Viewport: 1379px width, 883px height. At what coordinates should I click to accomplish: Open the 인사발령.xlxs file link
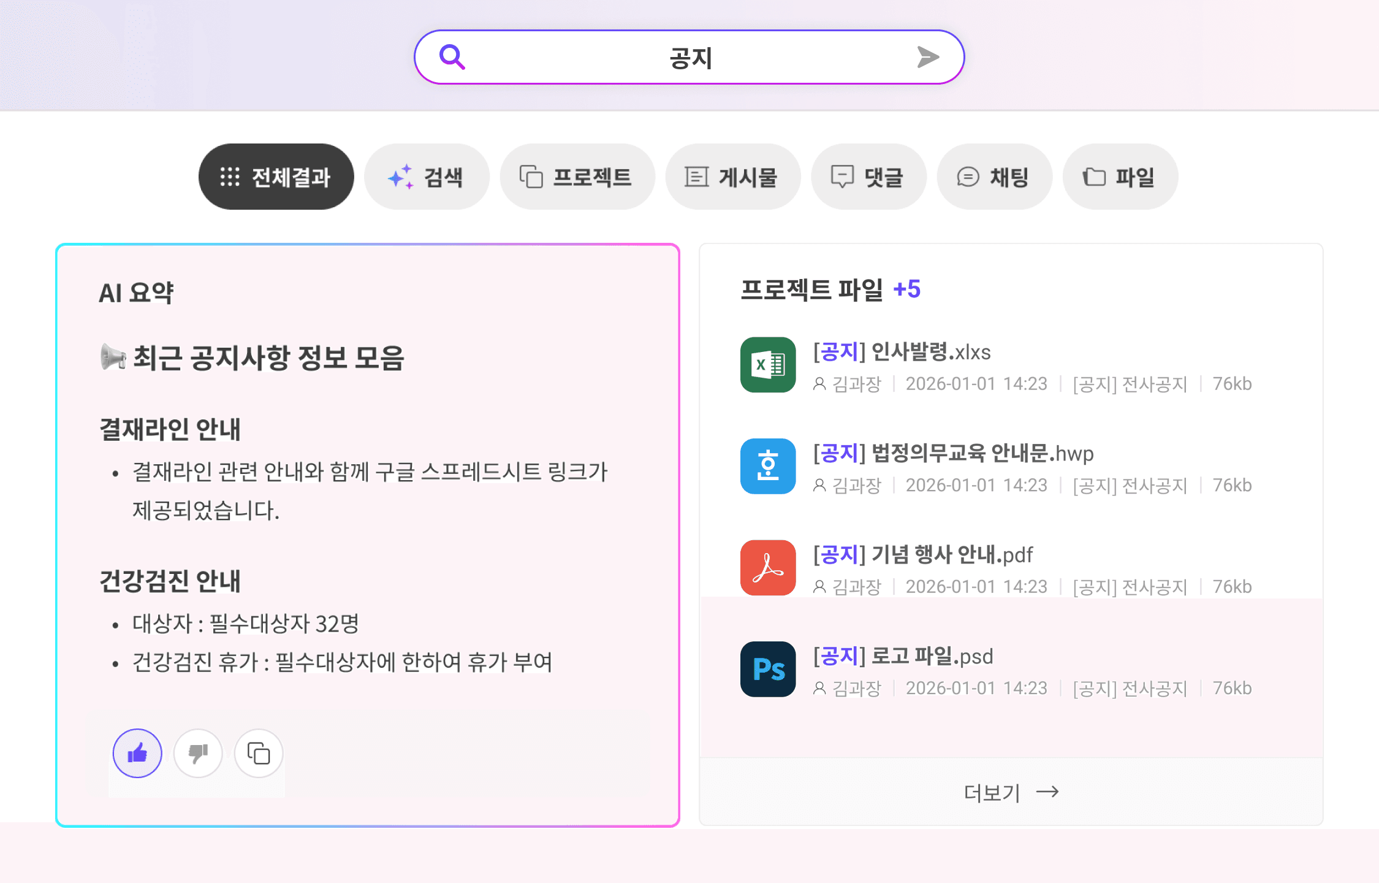point(902,352)
